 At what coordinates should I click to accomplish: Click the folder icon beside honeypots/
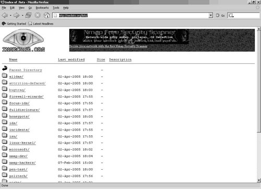5,115
